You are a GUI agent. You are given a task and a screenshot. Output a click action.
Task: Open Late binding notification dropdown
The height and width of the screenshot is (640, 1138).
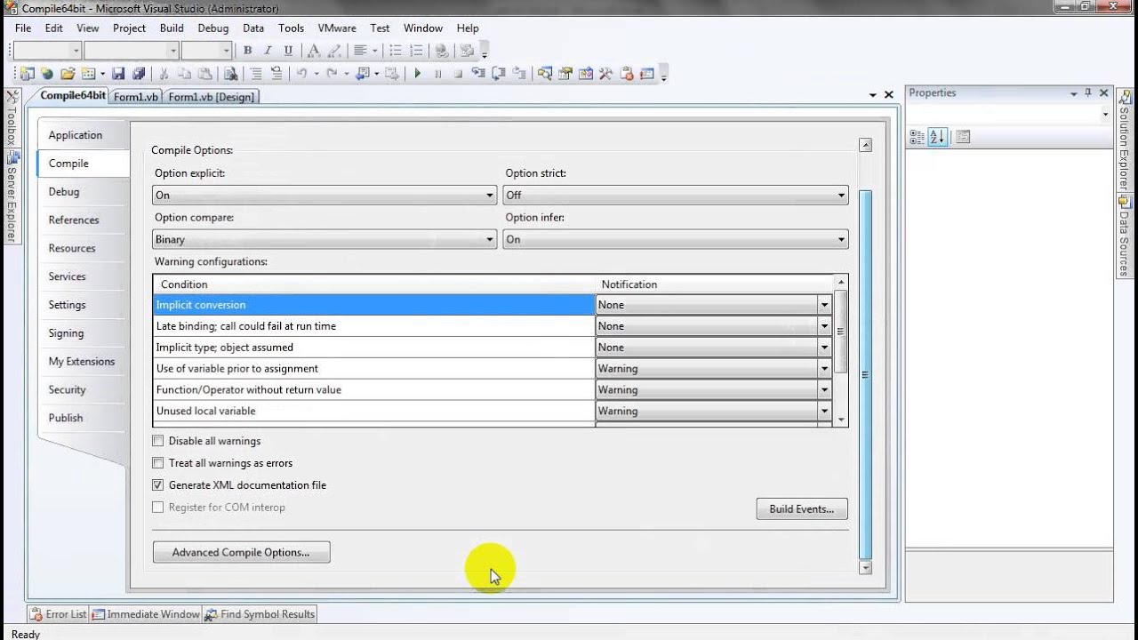pos(824,326)
